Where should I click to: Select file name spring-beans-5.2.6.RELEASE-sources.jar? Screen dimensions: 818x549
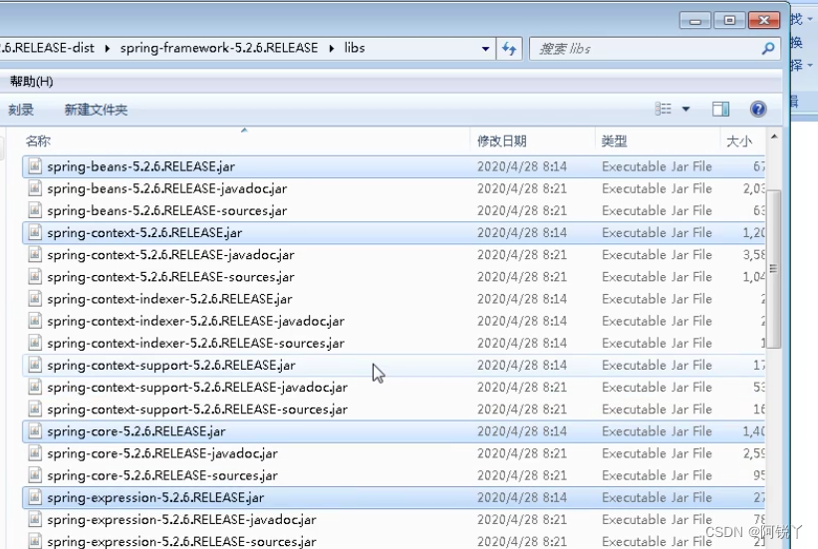coord(167,211)
